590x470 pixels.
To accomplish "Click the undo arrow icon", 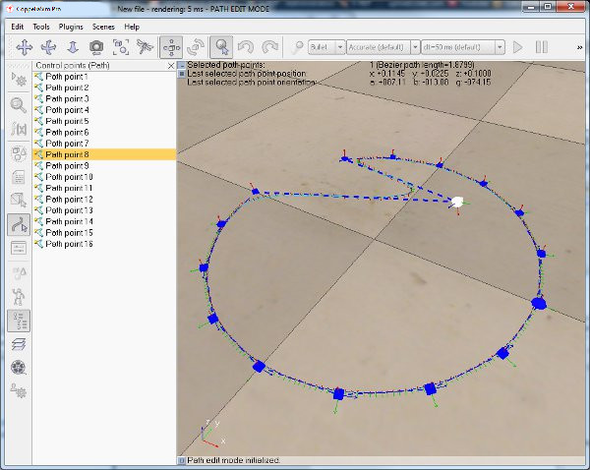I will pyautogui.click(x=247, y=46).
